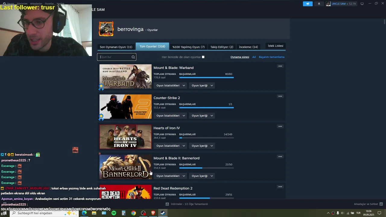Click Hearts of Iron IV achievements bar 14/249

(206, 138)
